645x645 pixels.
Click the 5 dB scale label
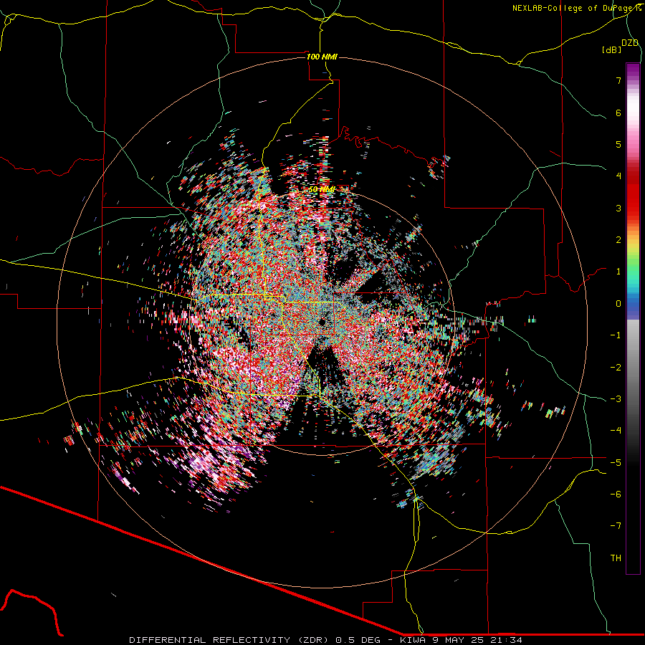[618, 144]
